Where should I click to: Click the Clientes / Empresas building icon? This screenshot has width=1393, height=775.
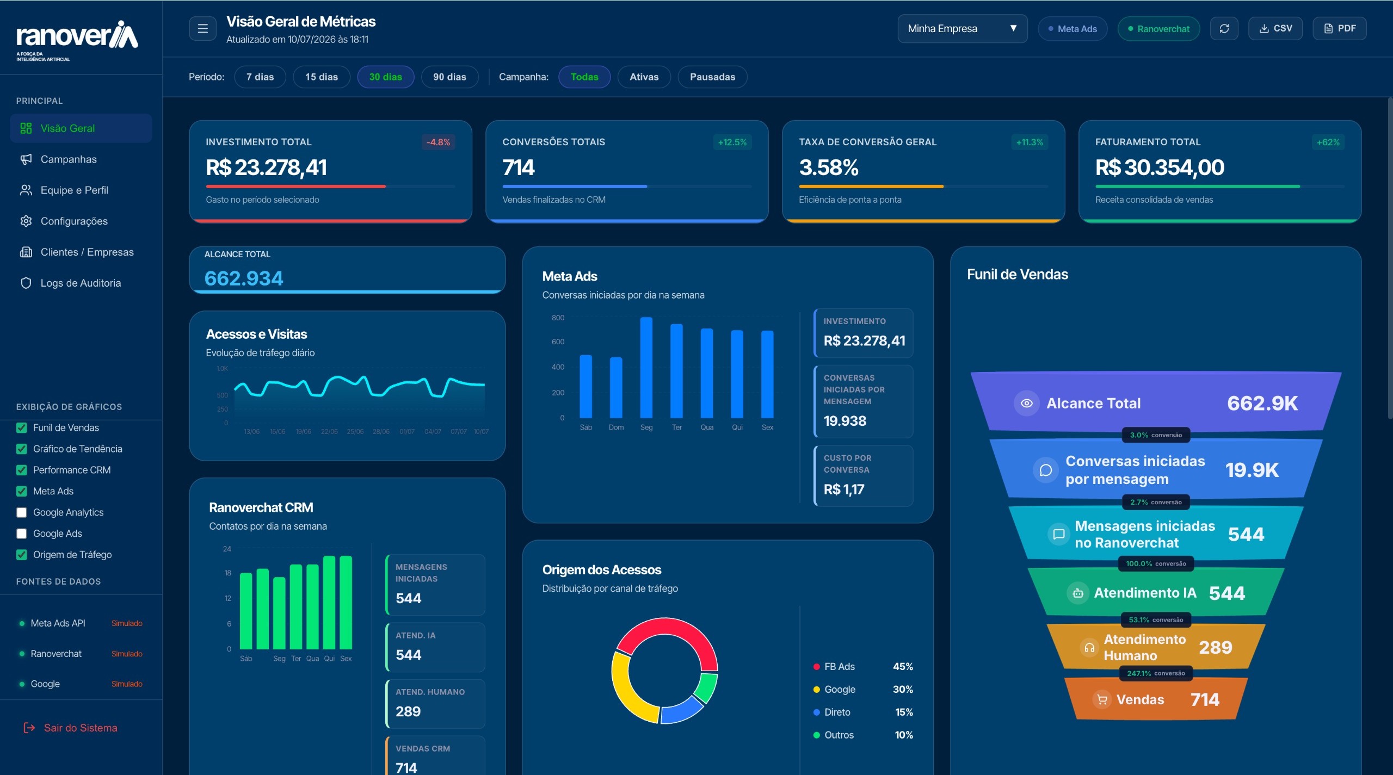(x=26, y=252)
